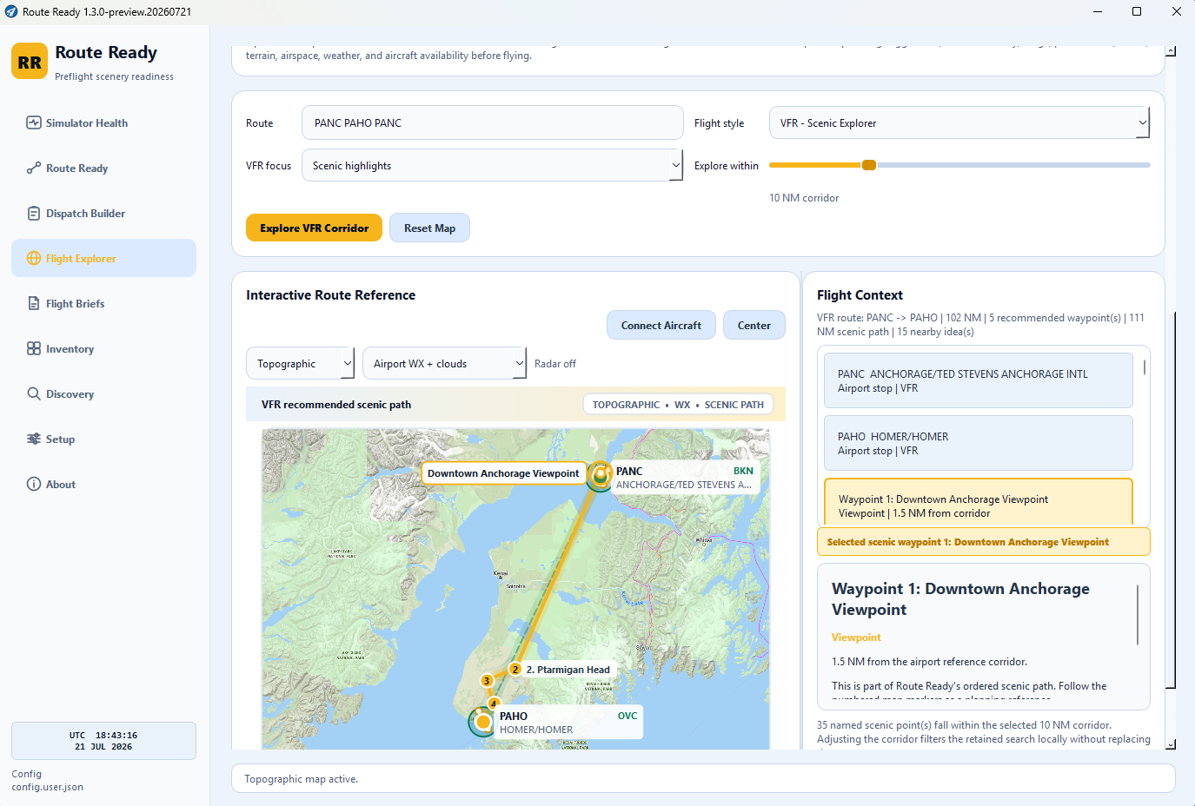This screenshot has width=1195, height=806.
Task: Click the waypoint detail panel scrollbar
Action: 1138,614
